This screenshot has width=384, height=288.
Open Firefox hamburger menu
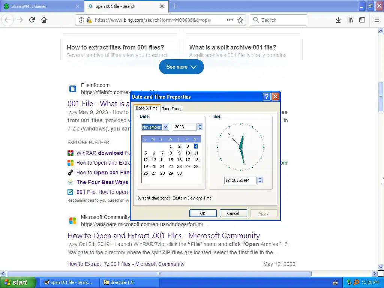(x=377, y=20)
